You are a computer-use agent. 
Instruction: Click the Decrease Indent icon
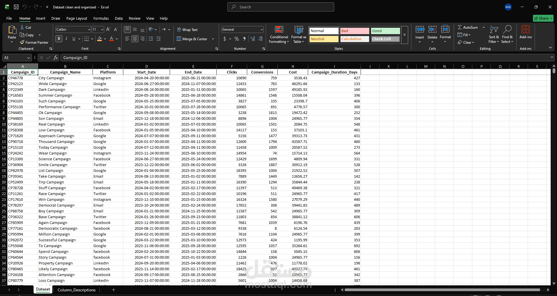coord(151,39)
